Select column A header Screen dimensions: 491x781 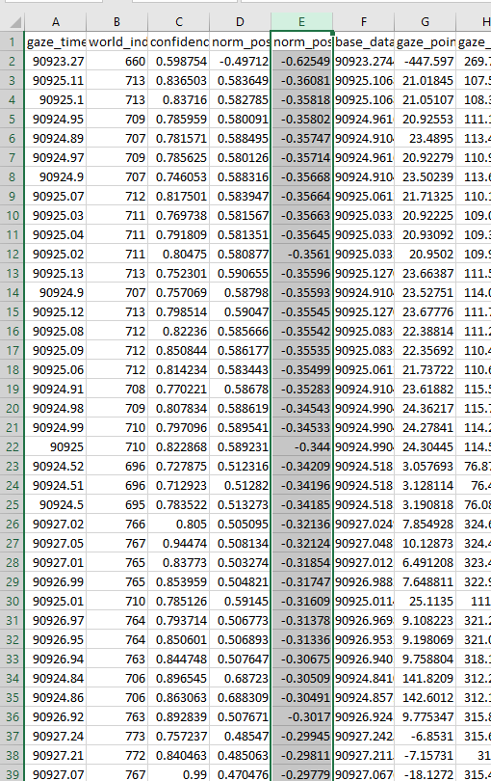click(55, 22)
